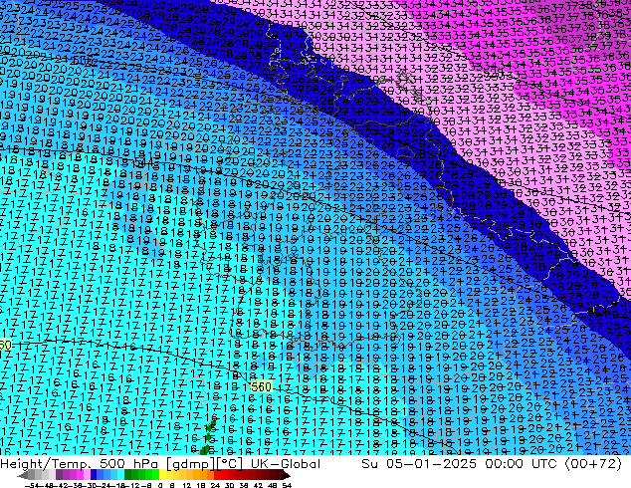Click the highlighted '560' contour label

261,387
